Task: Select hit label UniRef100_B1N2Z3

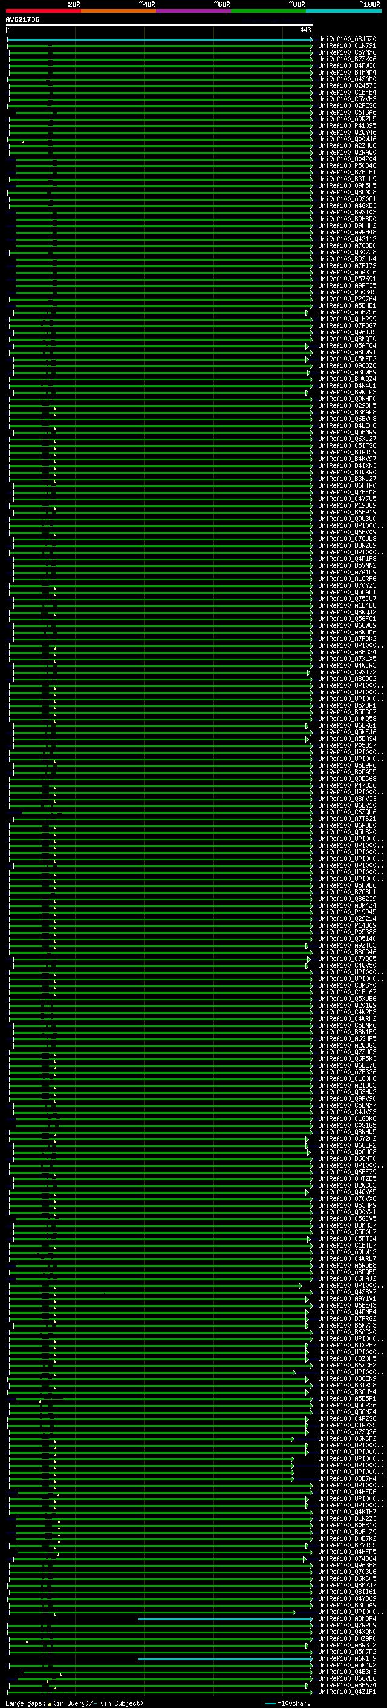Action: 347,1519
